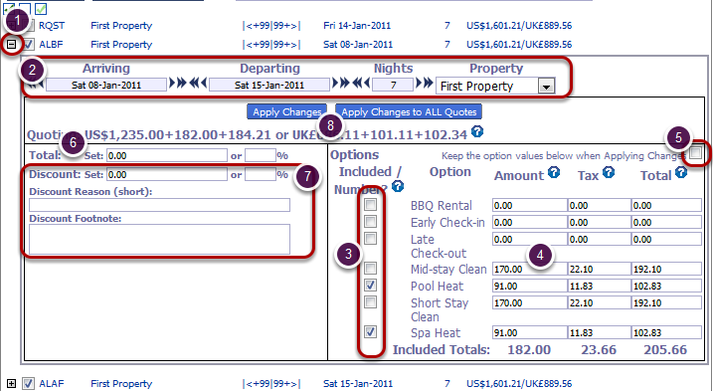713x391 pixels.
Task: Increase Nights with the forward arrows
Action: tap(425, 83)
